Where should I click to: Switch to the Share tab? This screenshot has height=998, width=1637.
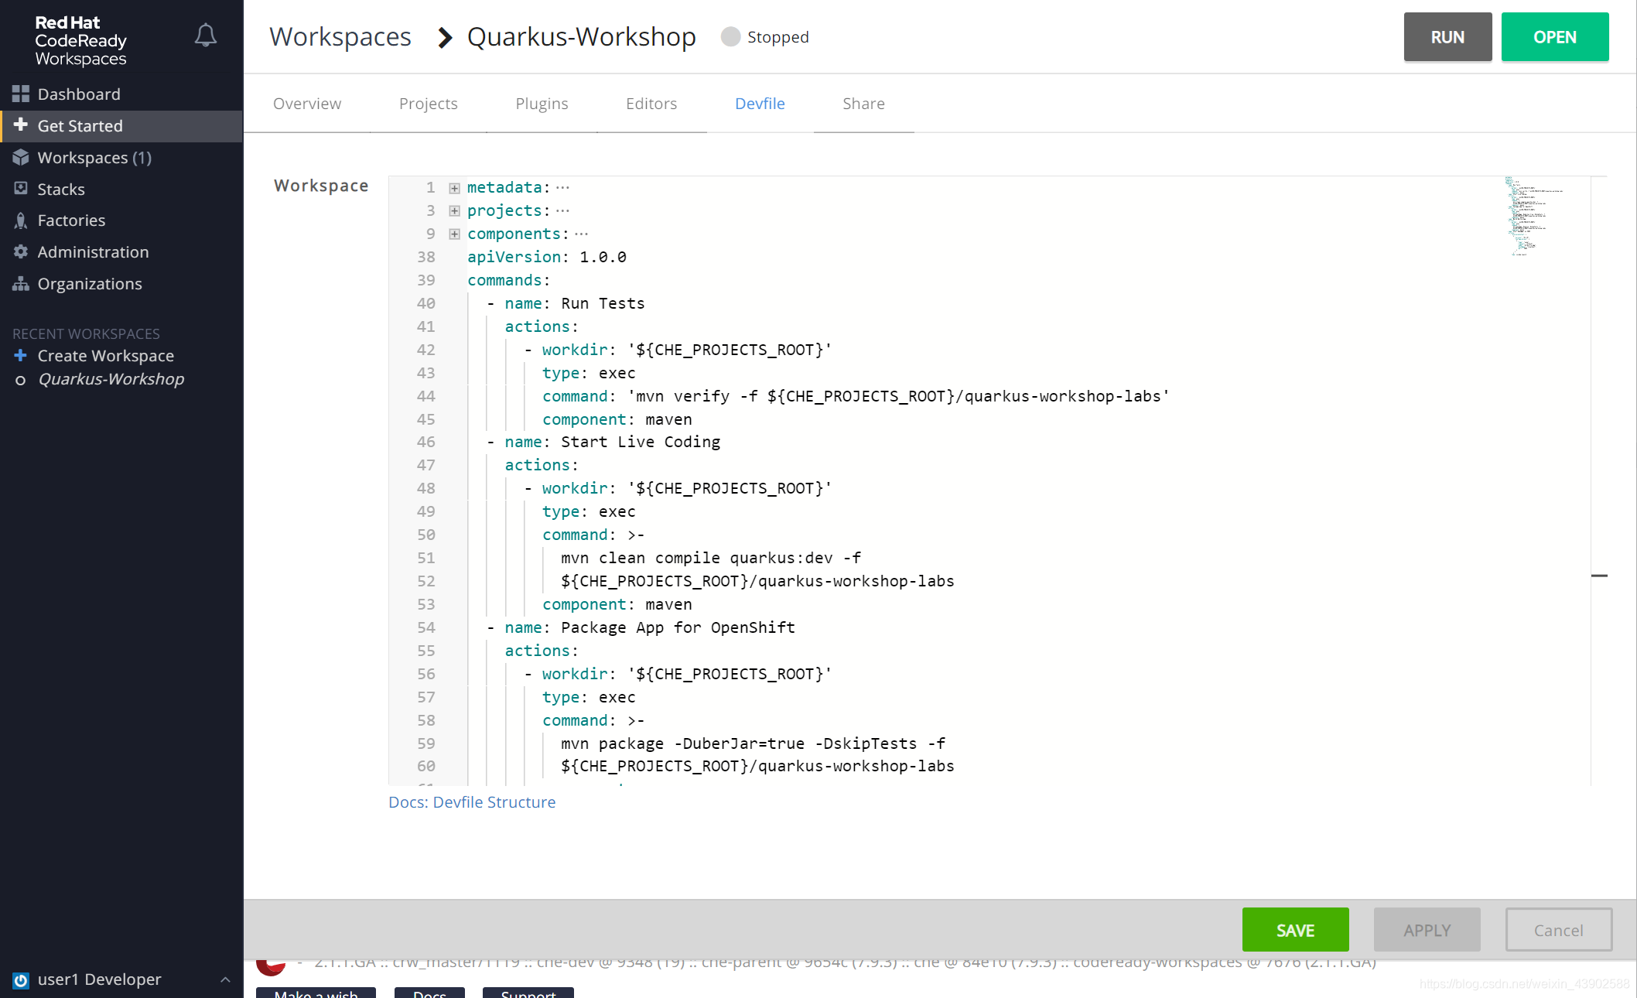pyautogui.click(x=863, y=104)
